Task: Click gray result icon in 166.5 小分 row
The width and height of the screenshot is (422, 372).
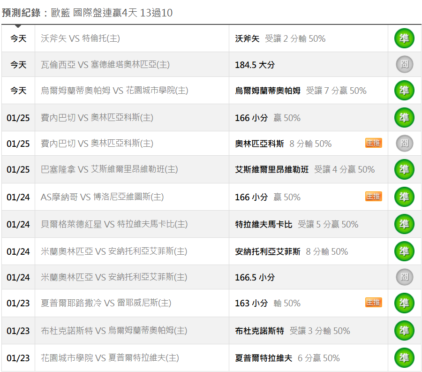Action: [404, 277]
